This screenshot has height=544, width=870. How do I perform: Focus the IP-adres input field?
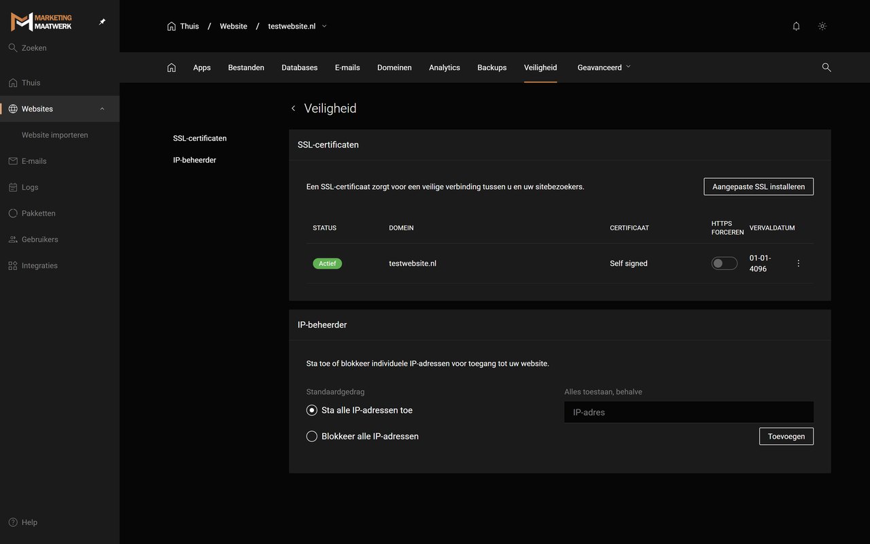pyautogui.click(x=689, y=412)
